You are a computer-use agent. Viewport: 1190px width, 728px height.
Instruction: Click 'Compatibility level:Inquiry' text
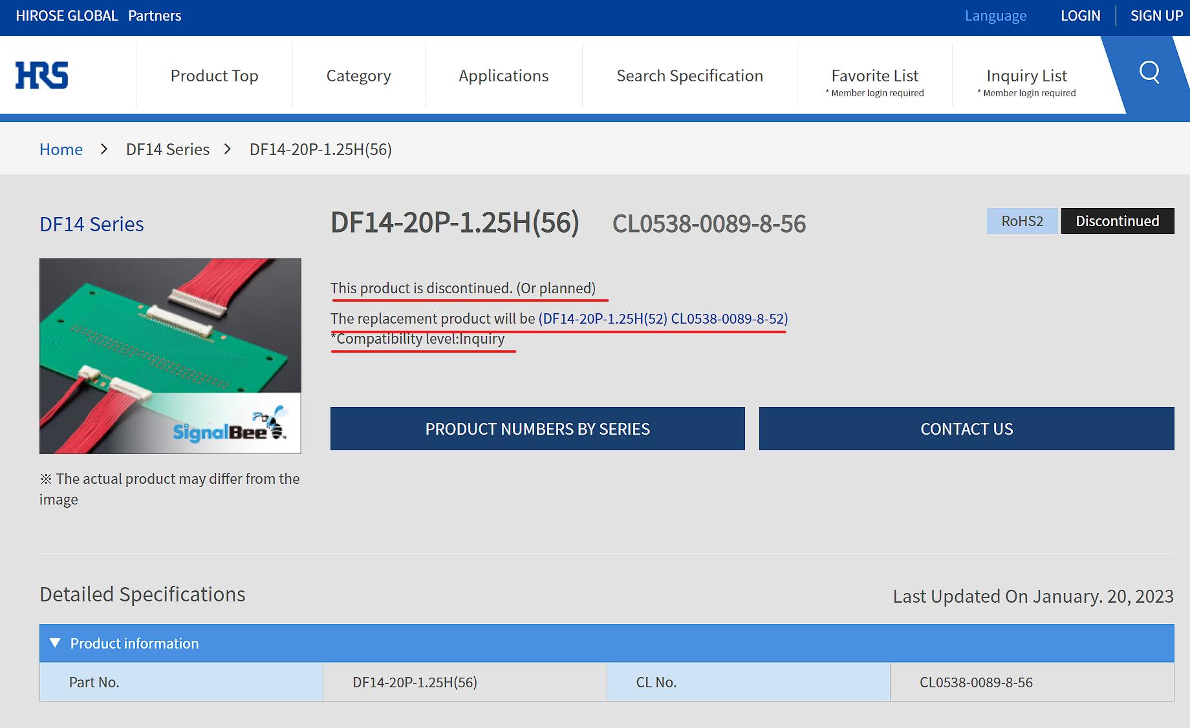click(x=420, y=338)
